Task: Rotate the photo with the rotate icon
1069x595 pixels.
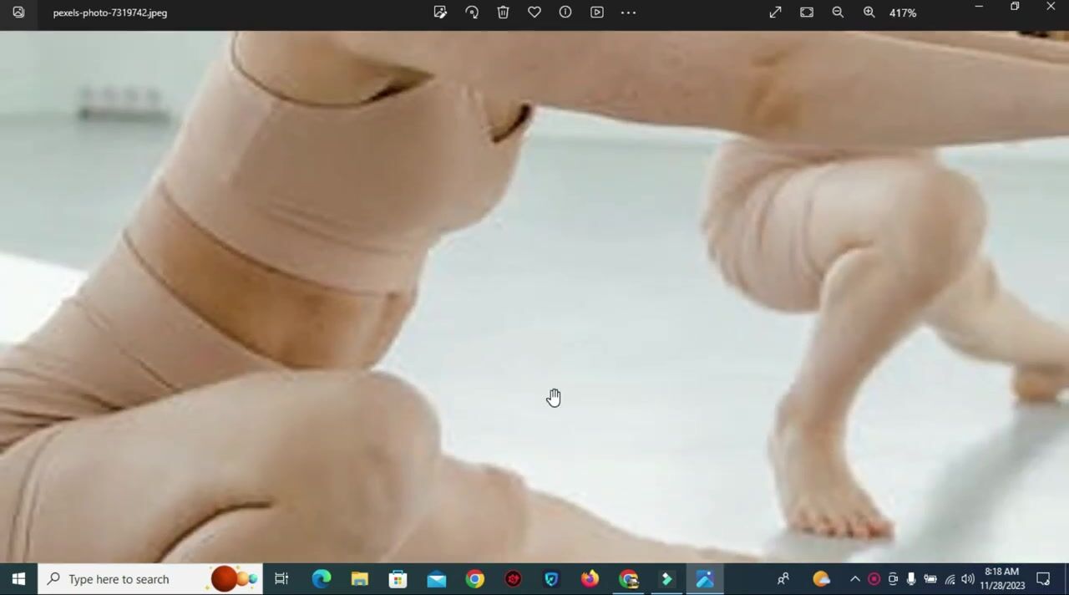Action: click(x=472, y=13)
